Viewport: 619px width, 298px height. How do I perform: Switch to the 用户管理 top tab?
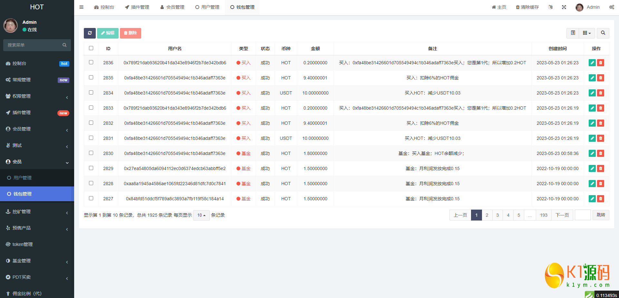207,7
